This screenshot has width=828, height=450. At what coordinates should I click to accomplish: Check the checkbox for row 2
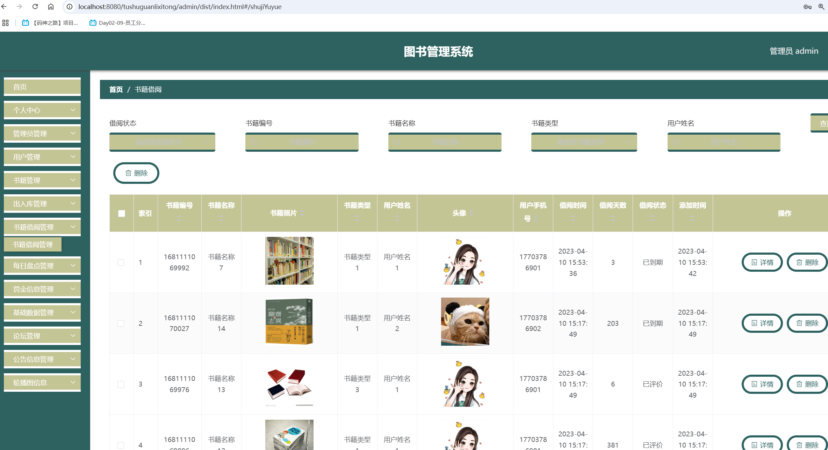pos(121,323)
